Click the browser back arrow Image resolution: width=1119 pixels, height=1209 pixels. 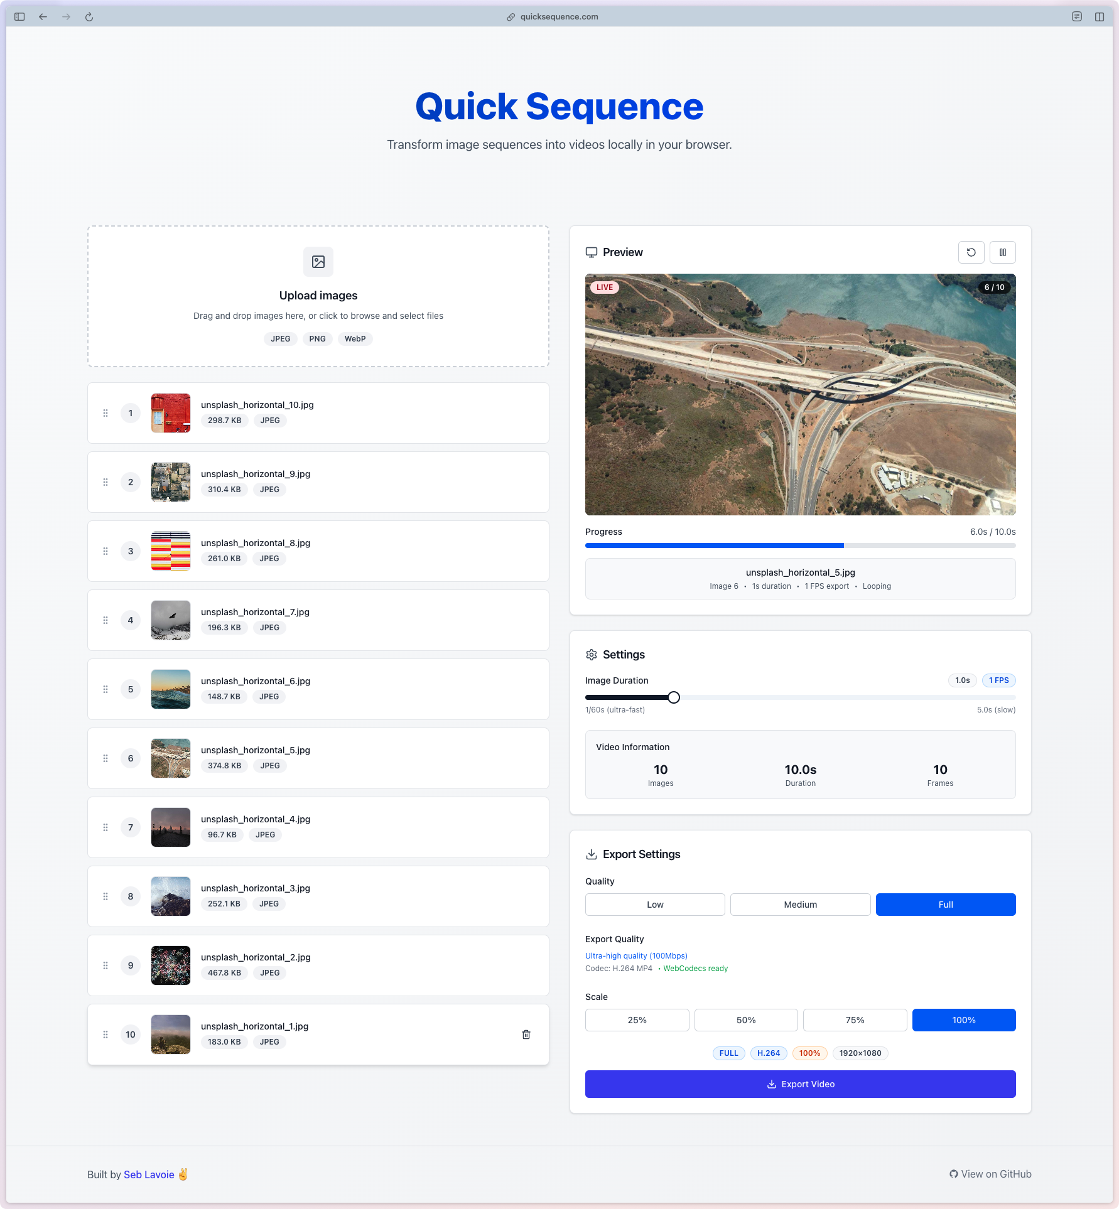click(43, 17)
